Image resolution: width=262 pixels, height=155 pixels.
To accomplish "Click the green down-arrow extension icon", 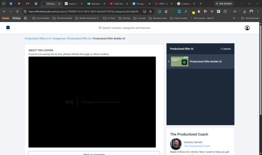I will 172,11.
